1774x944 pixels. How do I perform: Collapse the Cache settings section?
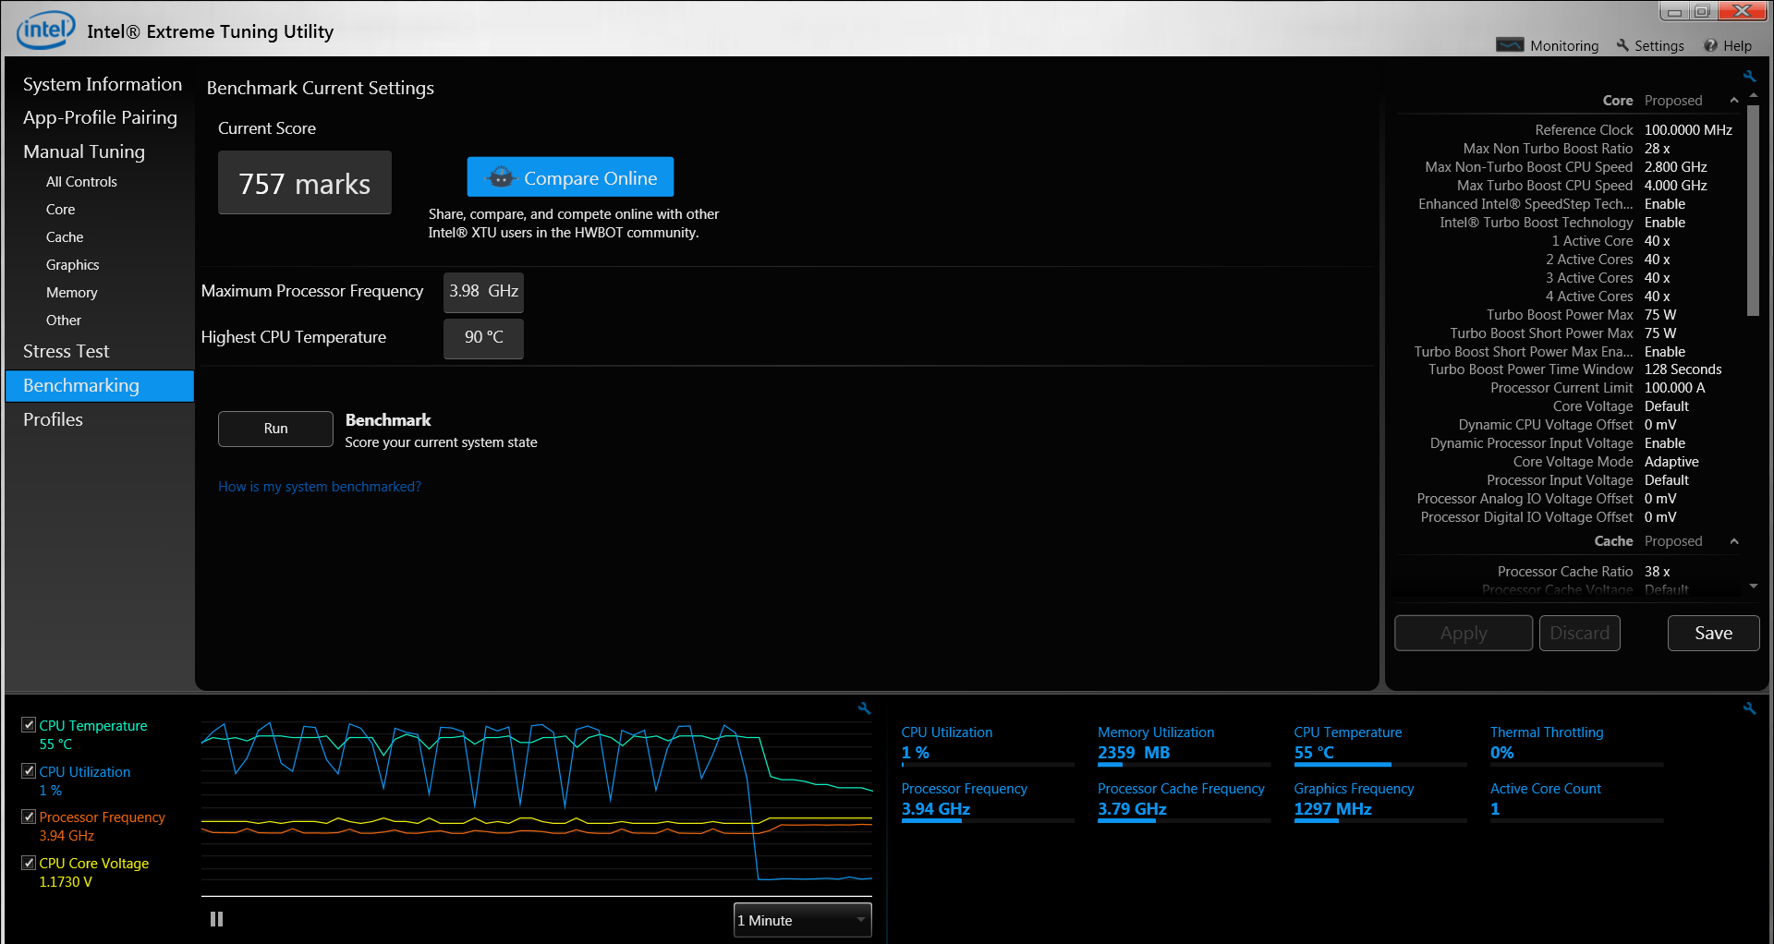point(1733,541)
